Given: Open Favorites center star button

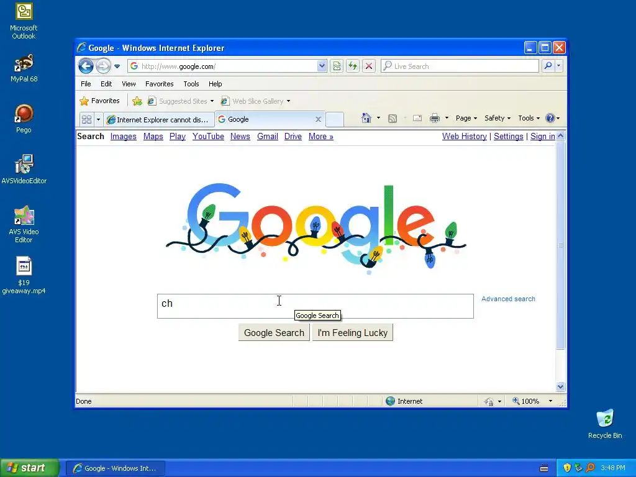Looking at the screenshot, I should (100, 101).
